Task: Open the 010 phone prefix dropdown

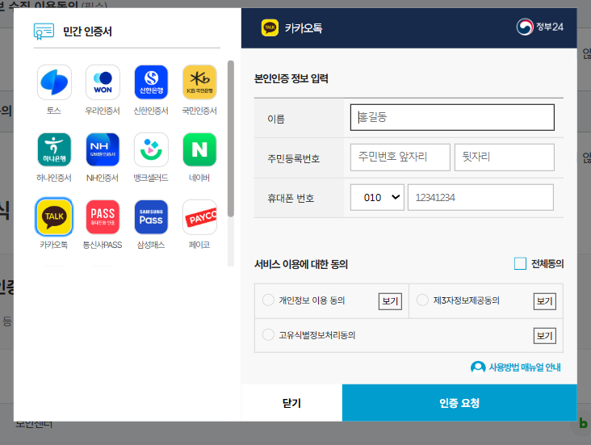Action: point(377,197)
